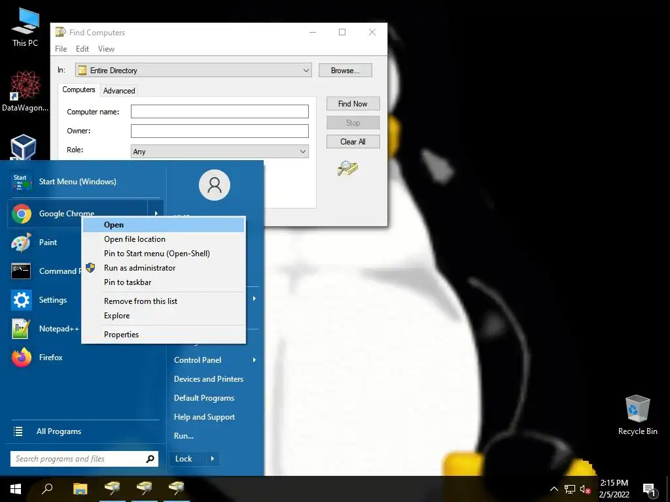Open Settings gear in start menu

[x=21, y=300]
